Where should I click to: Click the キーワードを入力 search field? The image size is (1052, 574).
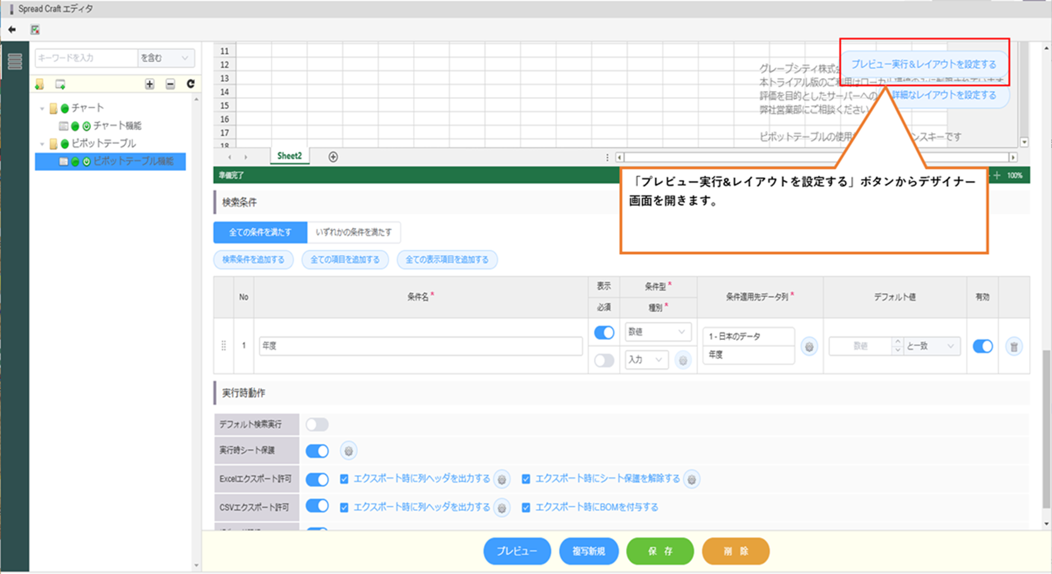tap(86, 58)
